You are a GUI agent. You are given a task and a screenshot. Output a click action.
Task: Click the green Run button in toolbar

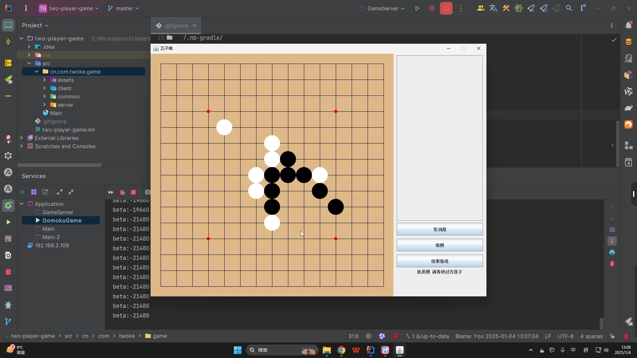(x=417, y=9)
